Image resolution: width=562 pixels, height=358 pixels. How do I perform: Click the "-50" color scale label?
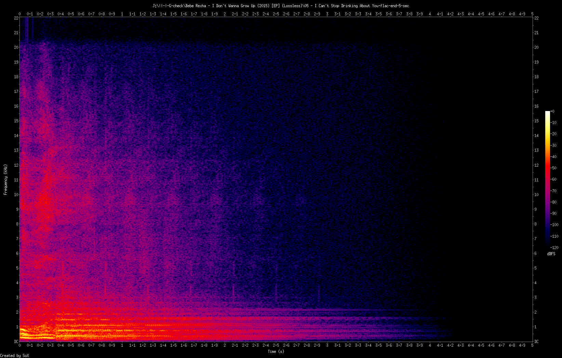553,168
